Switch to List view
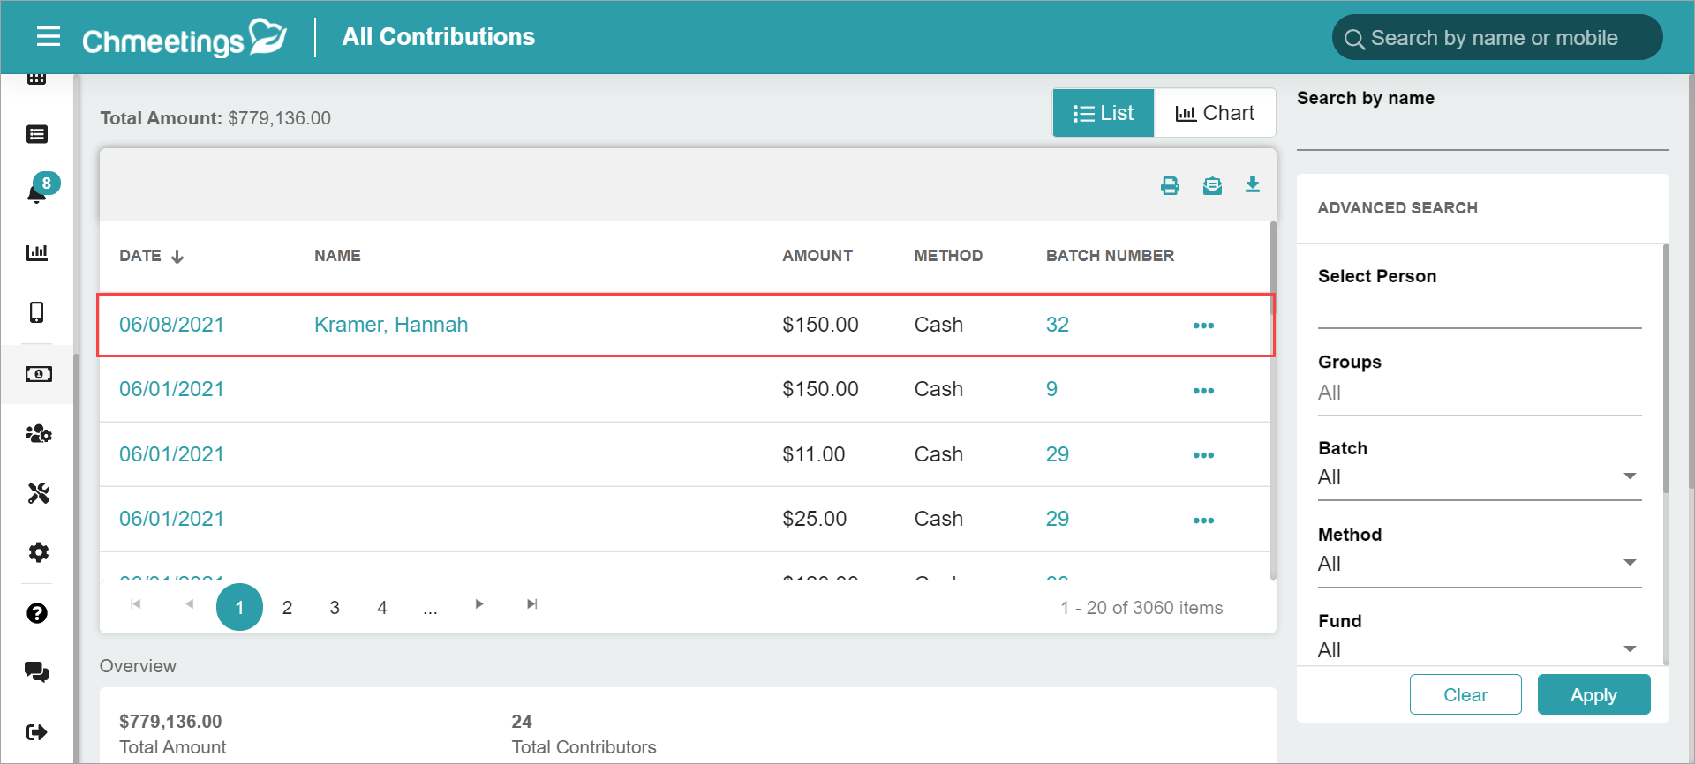This screenshot has height=764, width=1695. 1104,113
